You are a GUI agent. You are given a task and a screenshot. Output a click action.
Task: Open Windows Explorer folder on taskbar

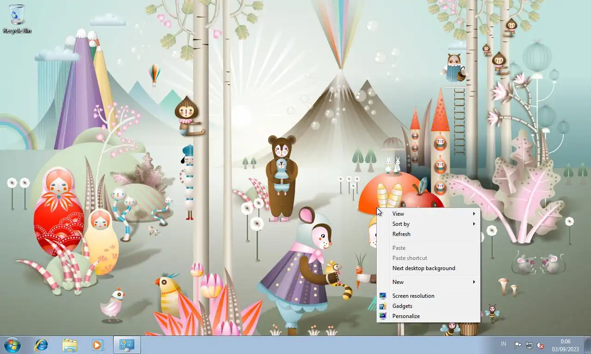point(70,345)
